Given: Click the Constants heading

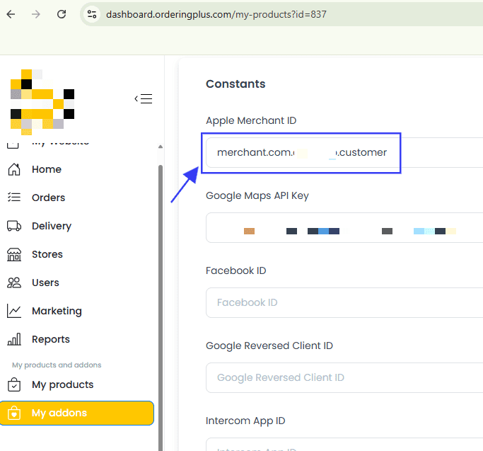Looking at the screenshot, I should pyautogui.click(x=235, y=84).
